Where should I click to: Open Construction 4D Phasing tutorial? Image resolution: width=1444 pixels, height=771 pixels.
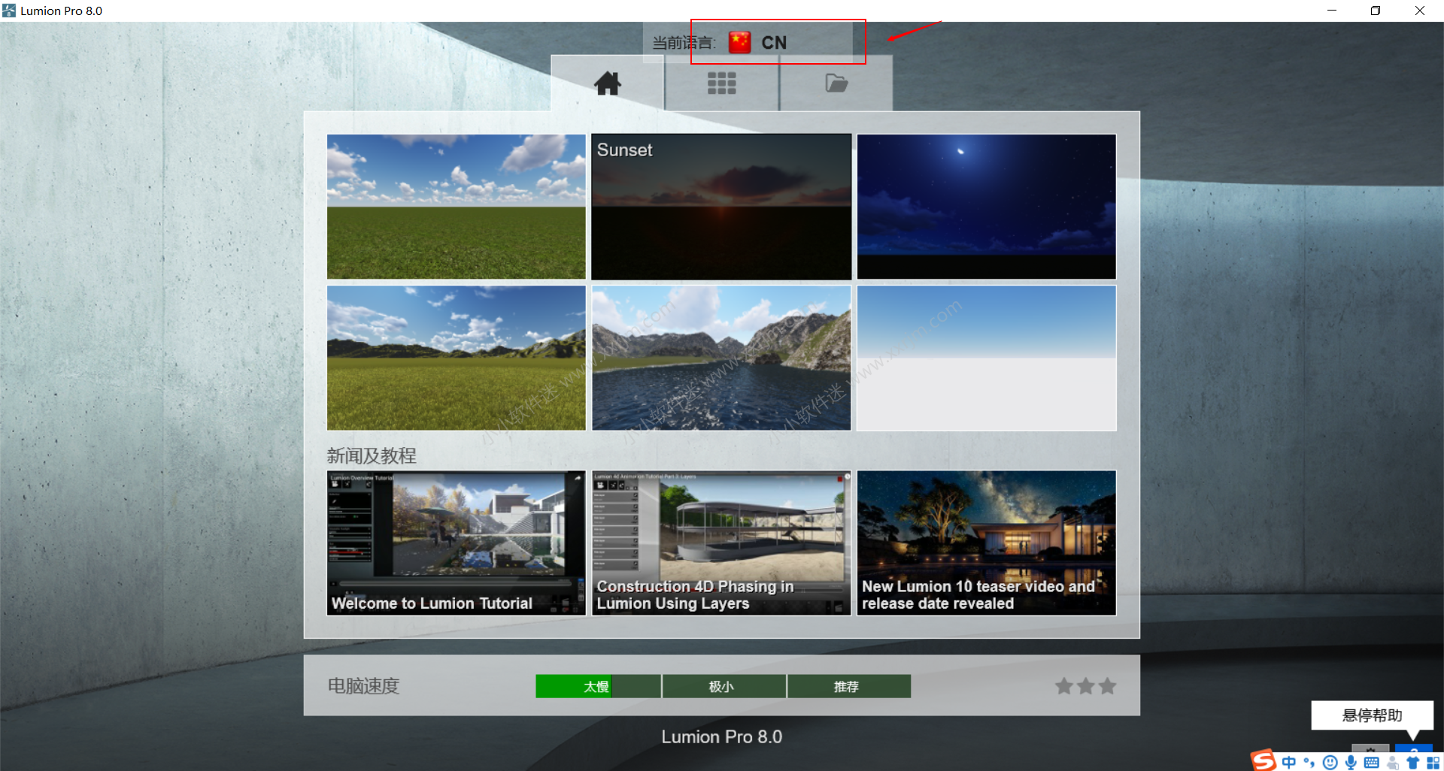click(x=721, y=543)
